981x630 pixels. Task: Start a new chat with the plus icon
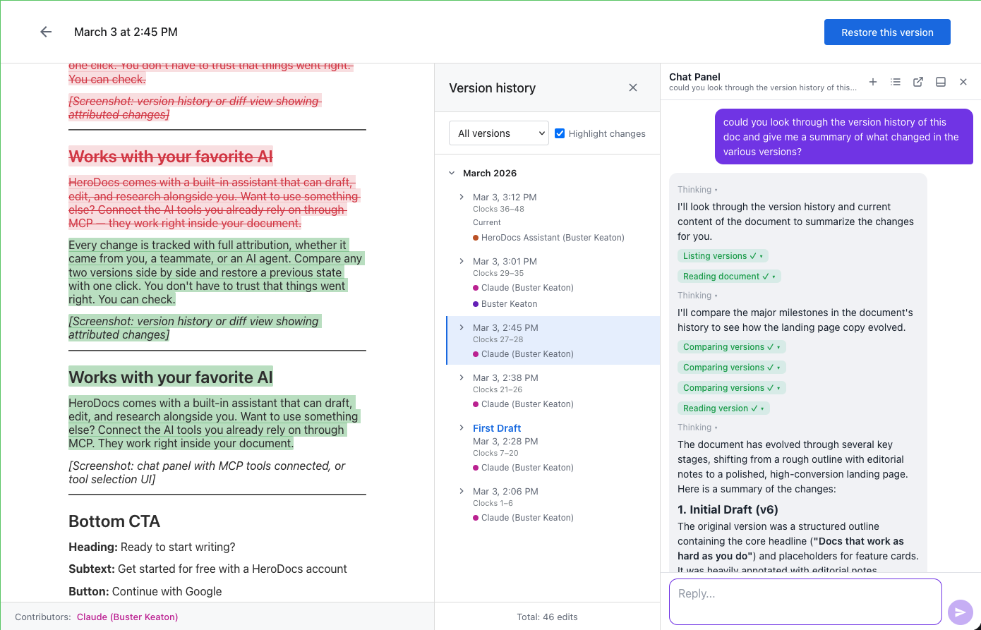pyautogui.click(x=873, y=82)
